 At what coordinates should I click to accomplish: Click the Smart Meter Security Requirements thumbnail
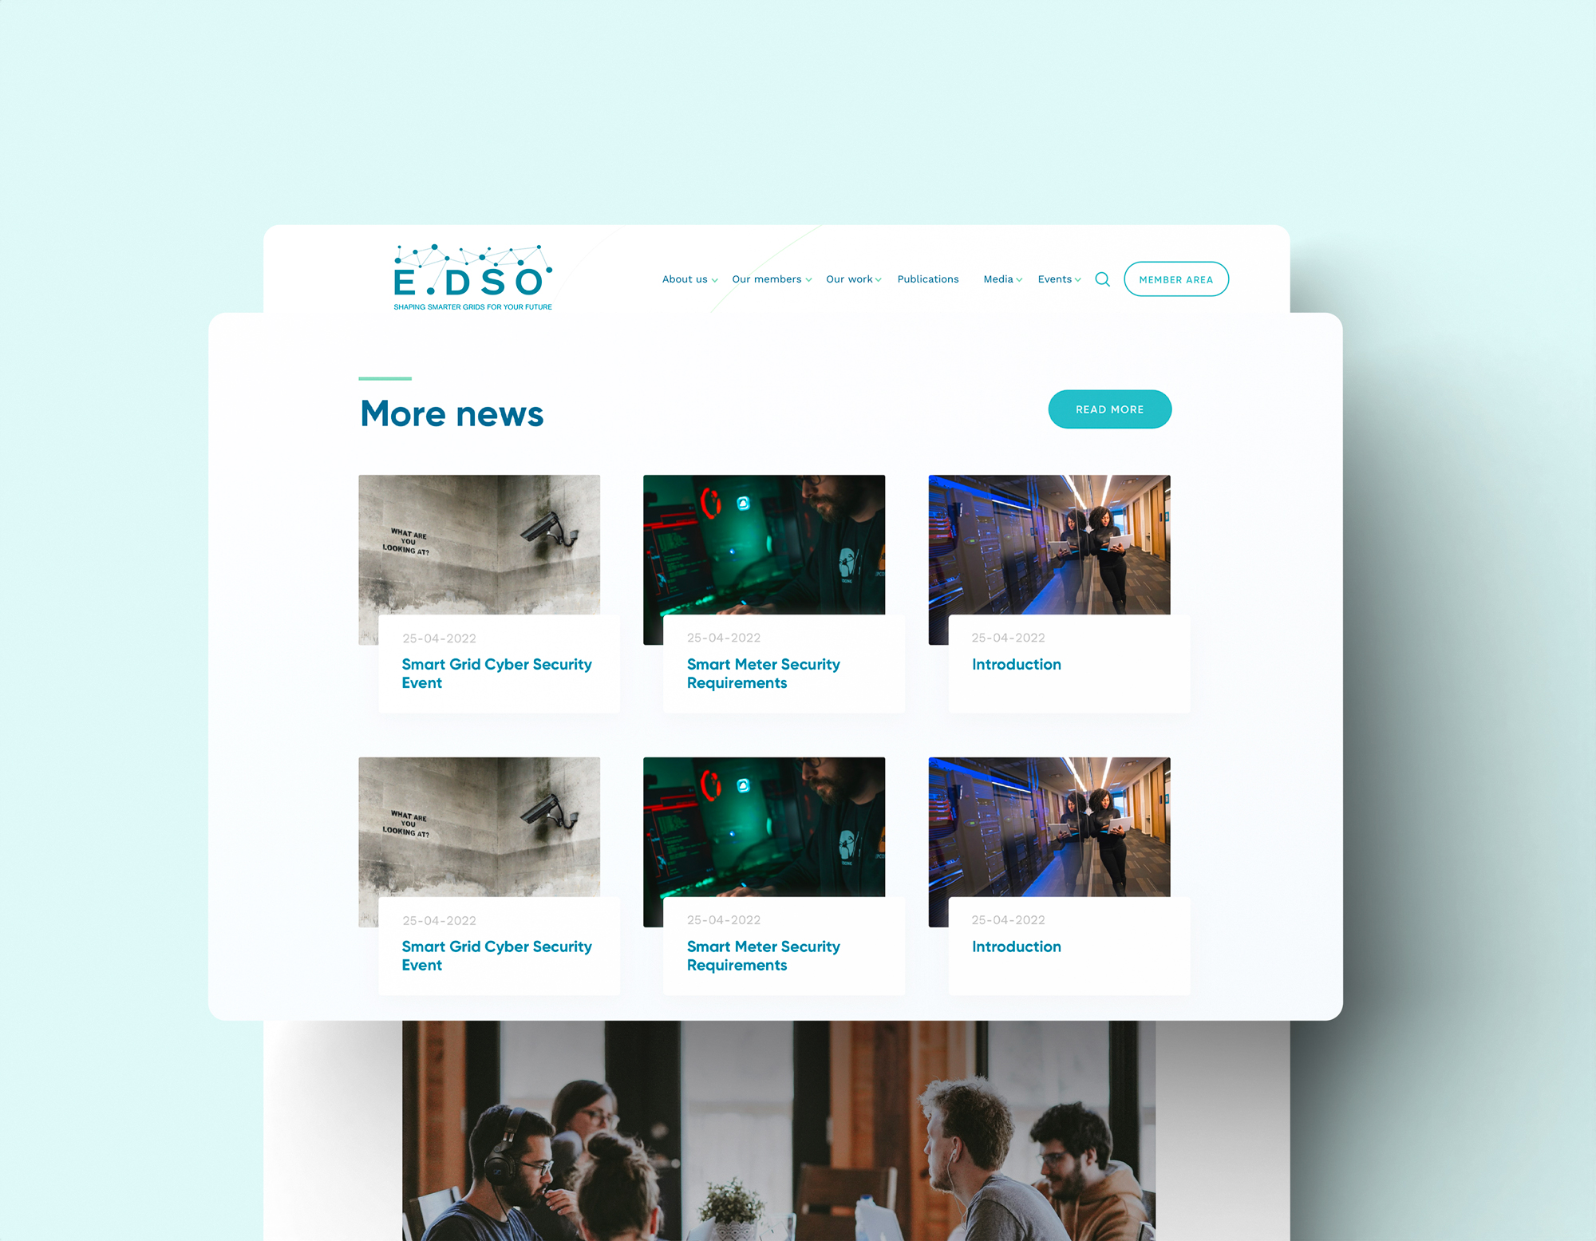(764, 544)
